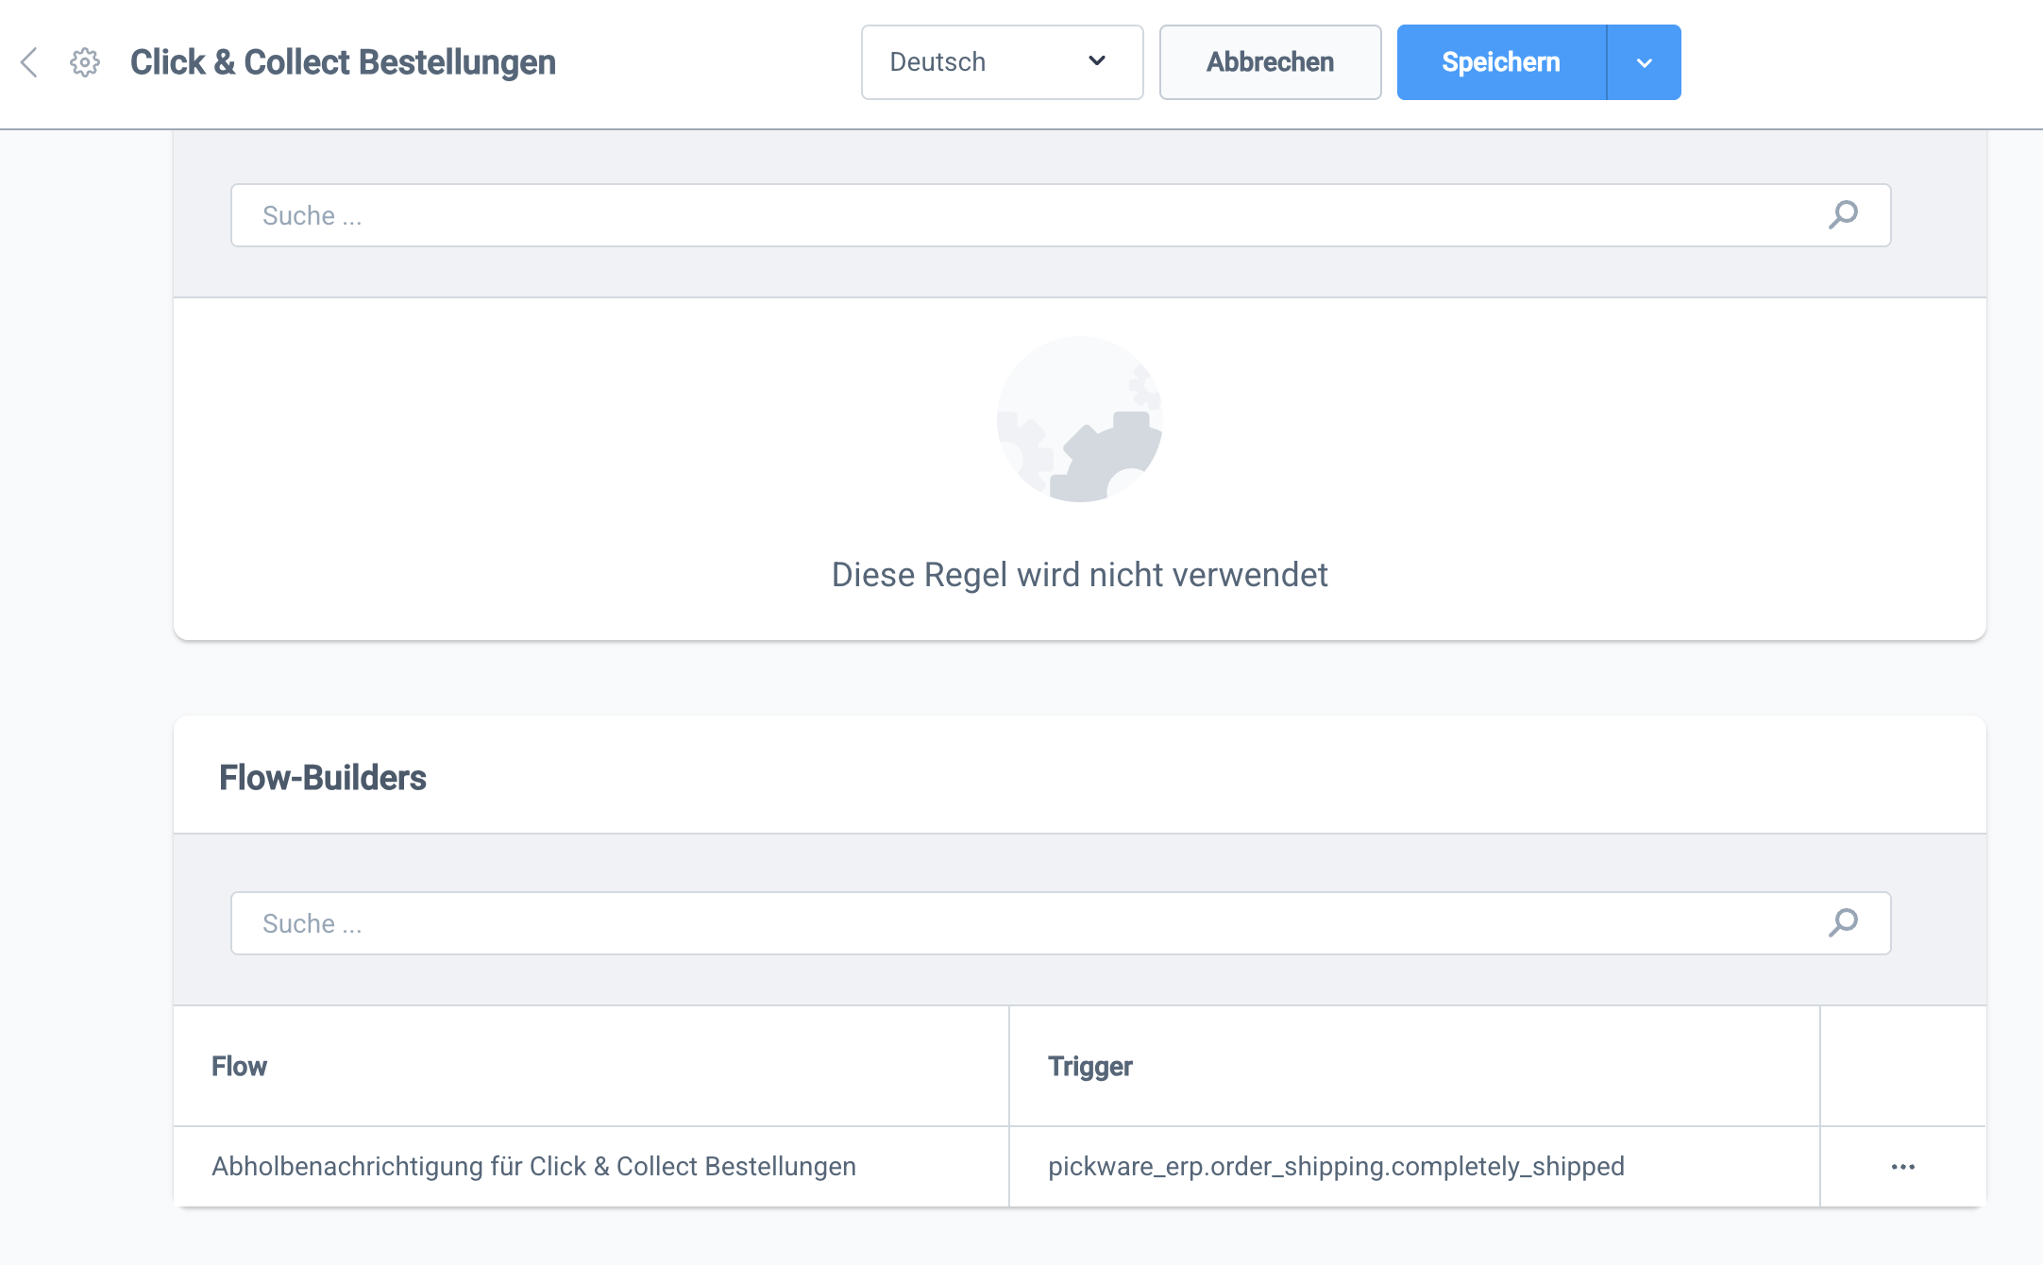Click the settings gear icon beside title
2043x1265 pixels.
(x=85, y=62)
